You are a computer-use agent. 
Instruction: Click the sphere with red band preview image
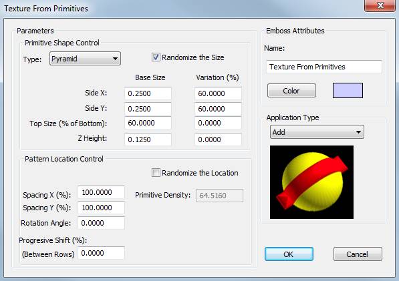(311, 182)
